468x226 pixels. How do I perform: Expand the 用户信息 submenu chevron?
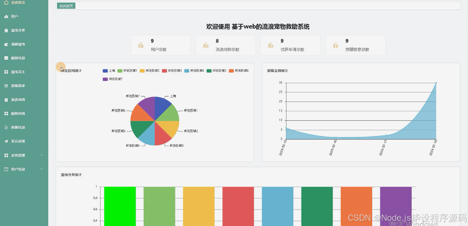coord(42,169)
